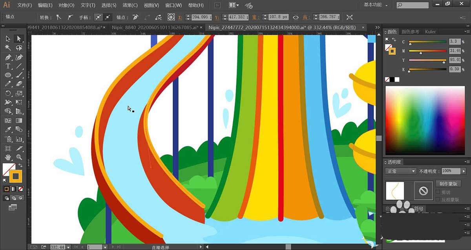
Task: Click the disabled mask thumbnail in the Transparency panel
Action: pyautogui.click(x=423, y=191)
